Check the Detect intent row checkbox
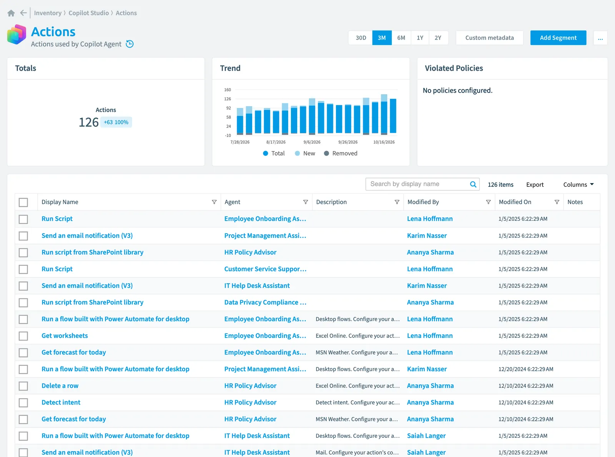 23,402
